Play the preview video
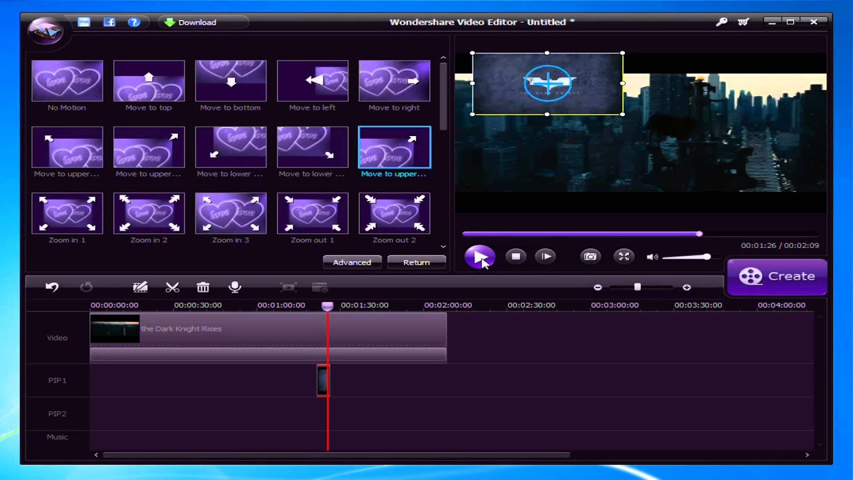 coord(480,257)
